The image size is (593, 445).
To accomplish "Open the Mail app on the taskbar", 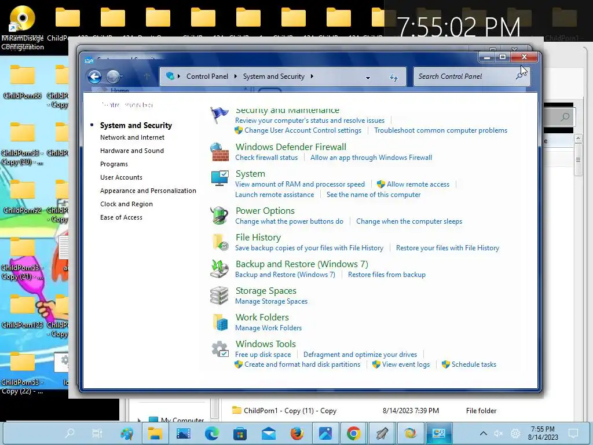I will tap(269, 433).
